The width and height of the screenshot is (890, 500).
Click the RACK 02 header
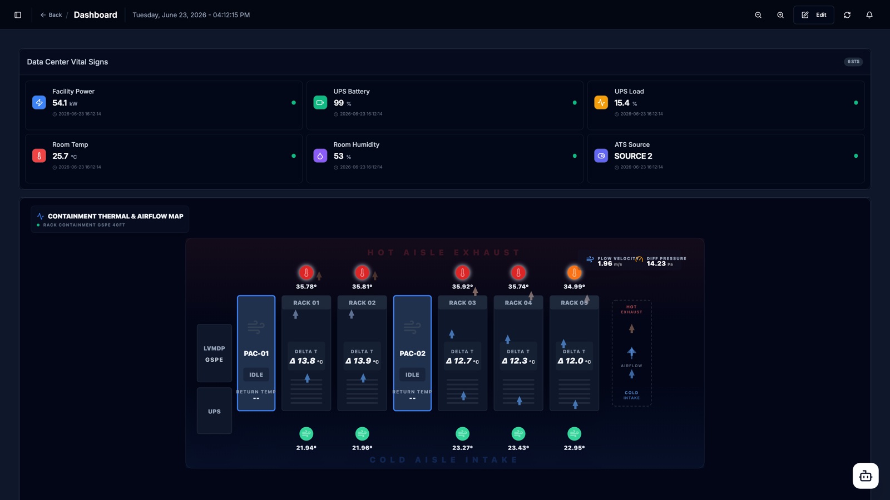(x=362, y=303)
